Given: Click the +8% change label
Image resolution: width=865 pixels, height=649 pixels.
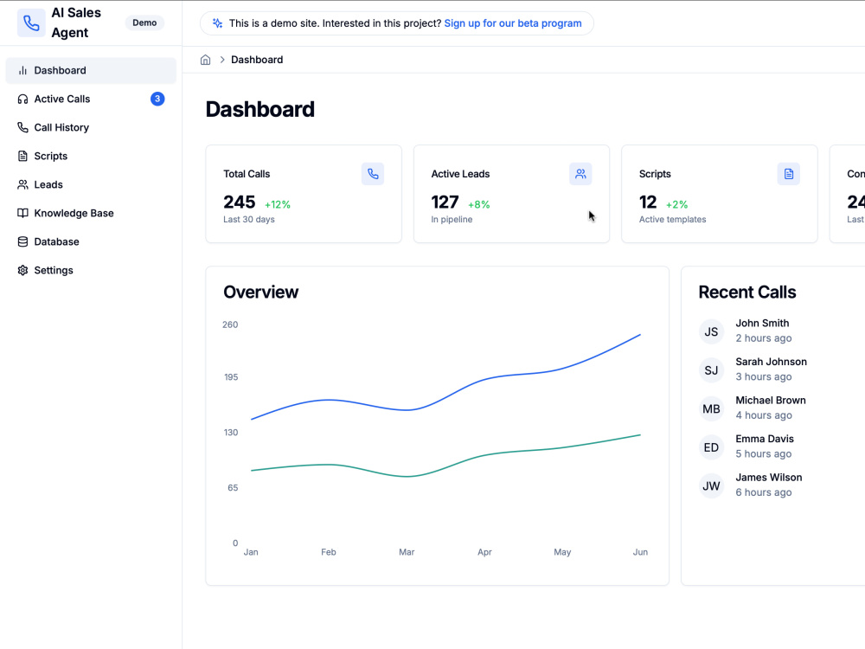Looking at the screenshot, I should click(x=479, y=204).
